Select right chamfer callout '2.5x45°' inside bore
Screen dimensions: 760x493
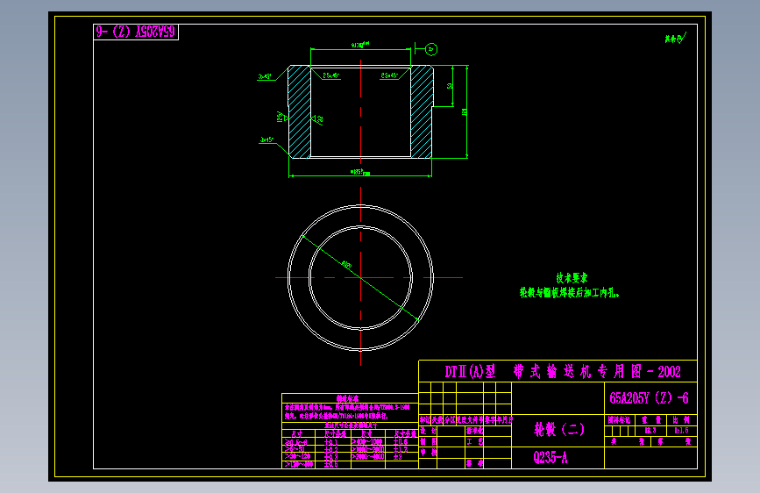[389, 75]
